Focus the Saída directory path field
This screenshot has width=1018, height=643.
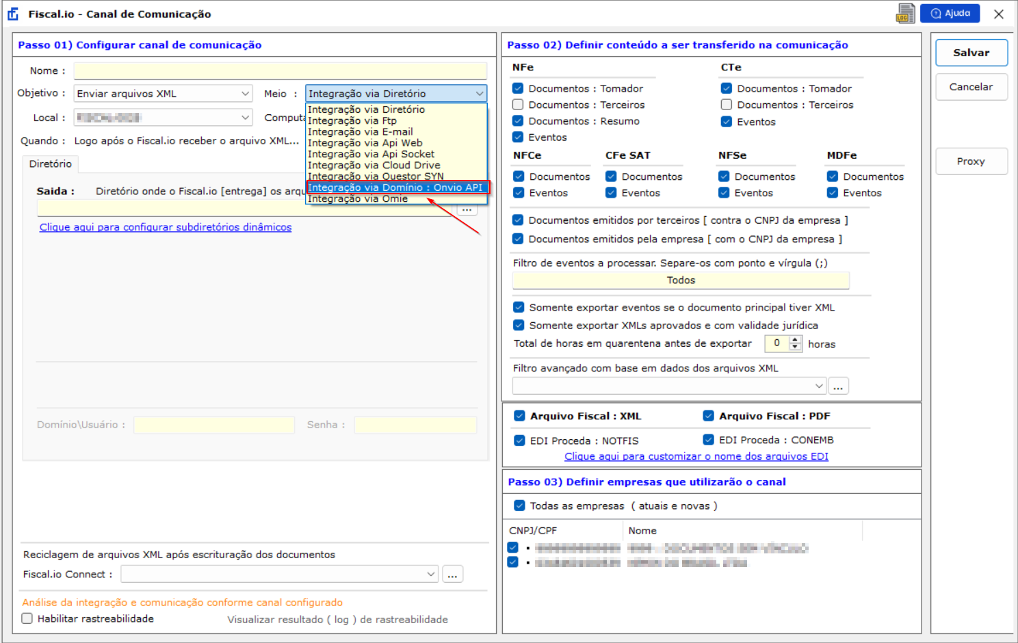click(x=246, y=209)
